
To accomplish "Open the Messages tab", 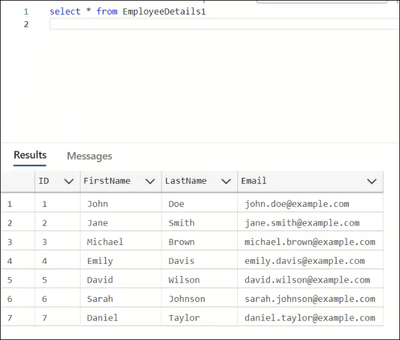I will click(x=90, y=156).
